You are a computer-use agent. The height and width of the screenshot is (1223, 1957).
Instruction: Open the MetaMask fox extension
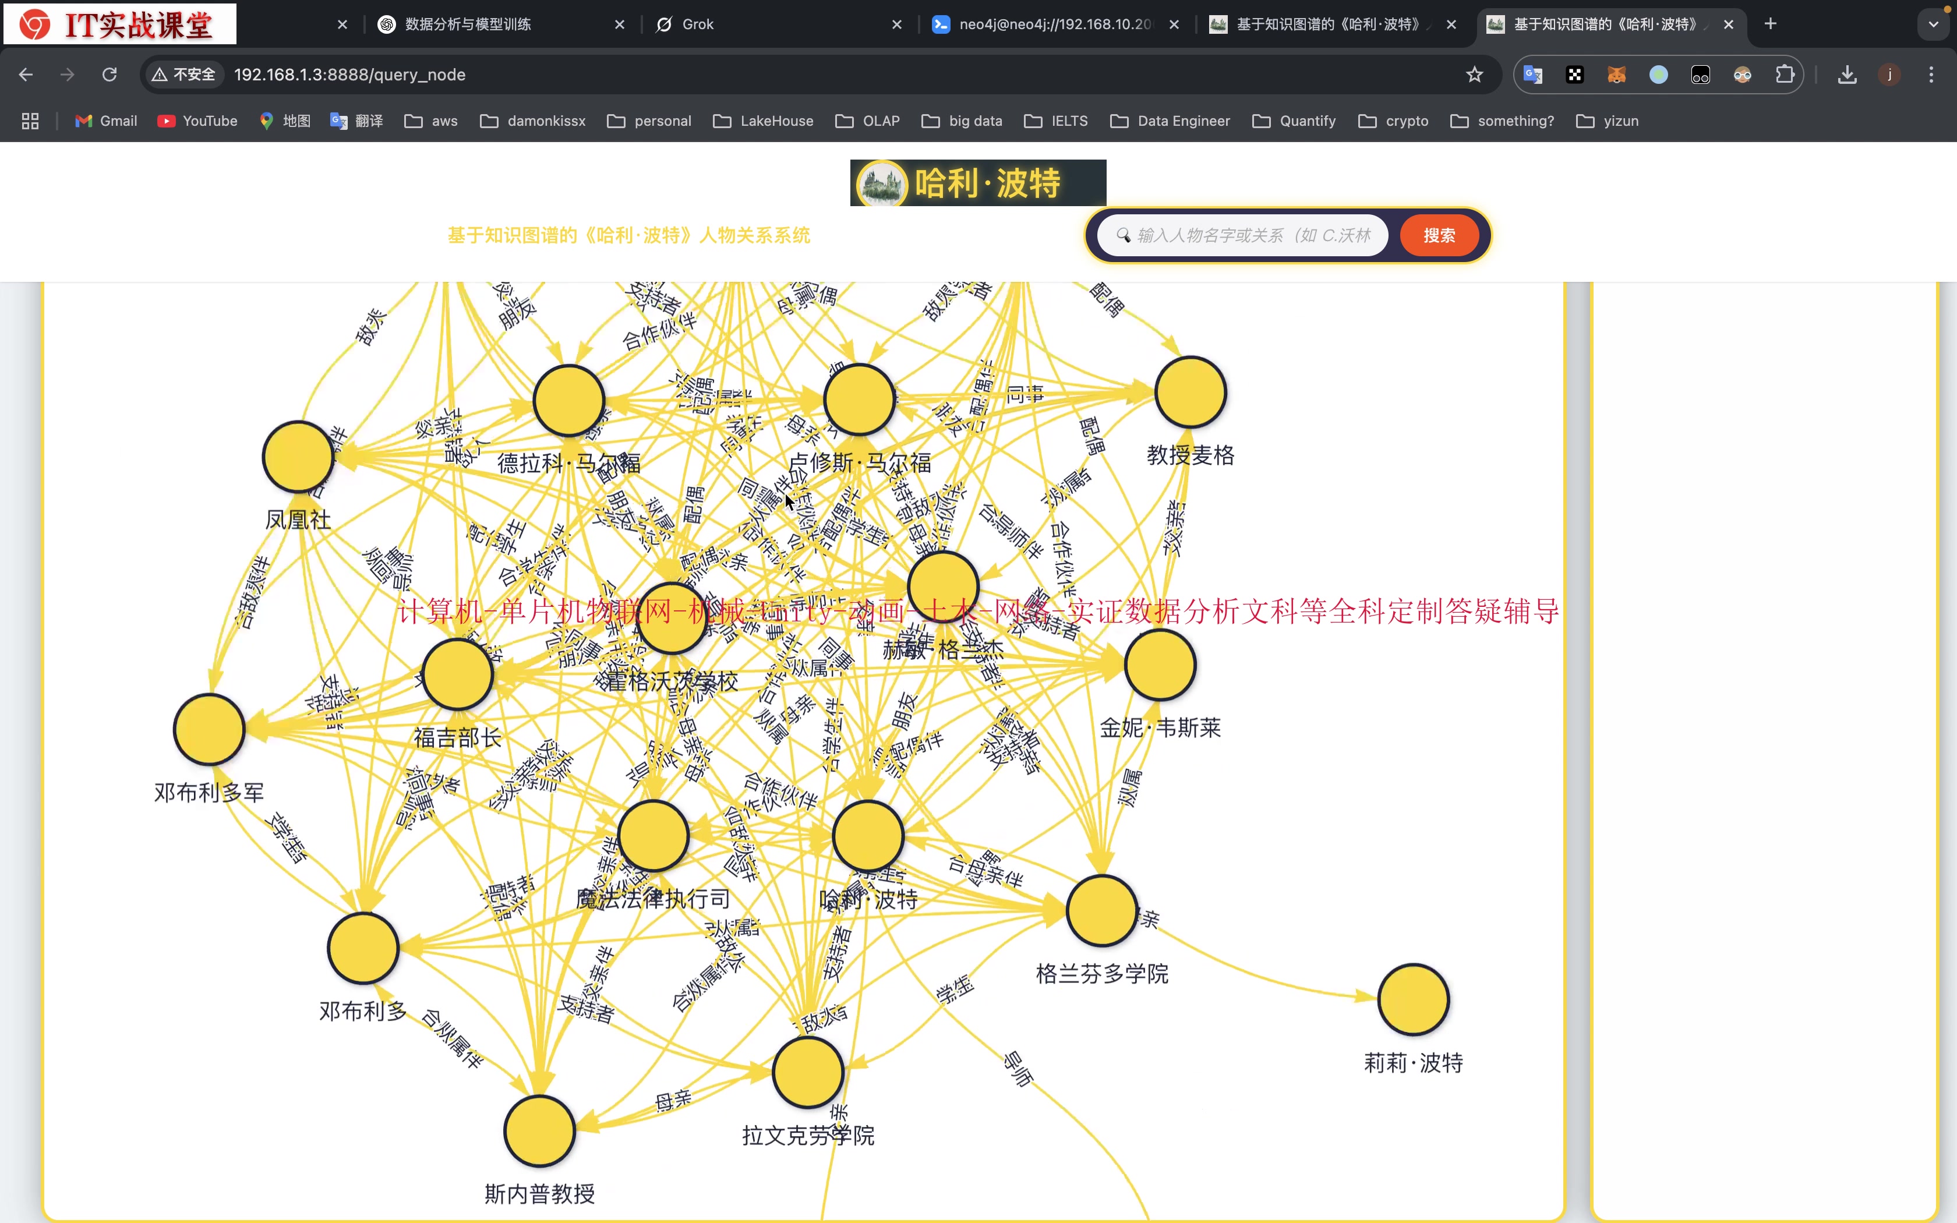click(1616, 75)
